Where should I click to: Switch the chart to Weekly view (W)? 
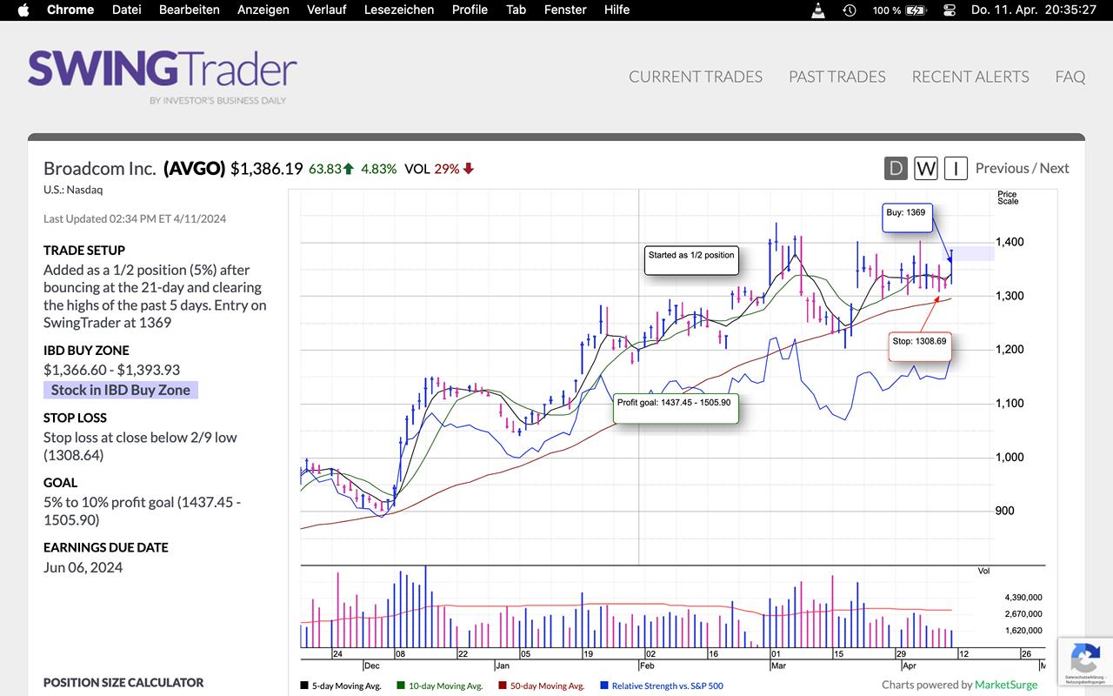(x=925, y=168)
